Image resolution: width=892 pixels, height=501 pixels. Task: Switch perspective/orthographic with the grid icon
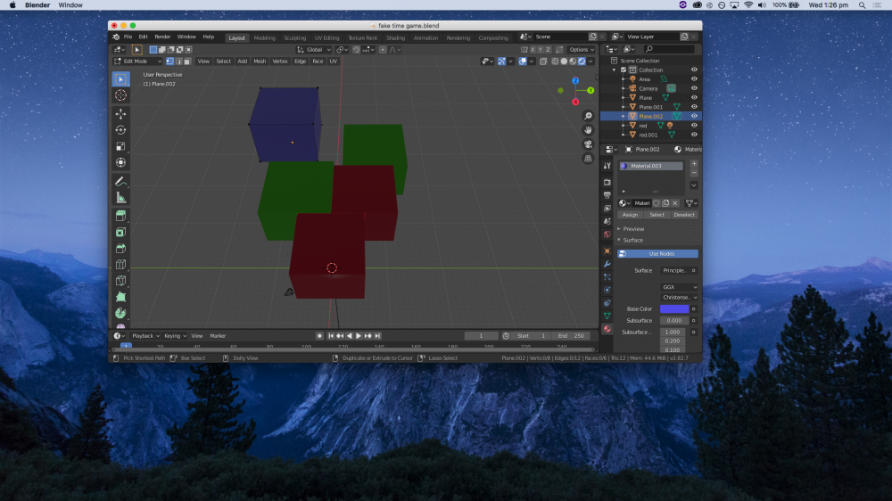(x=588, y=159)
